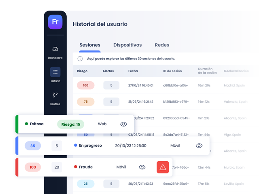259x194 pixels.
Task: Sort by Duración de la sesión header
Action: coord(207,71)
